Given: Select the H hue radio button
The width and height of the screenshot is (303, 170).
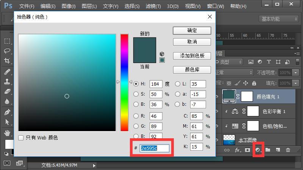Looking at the screenshot, I should [136, 84].
